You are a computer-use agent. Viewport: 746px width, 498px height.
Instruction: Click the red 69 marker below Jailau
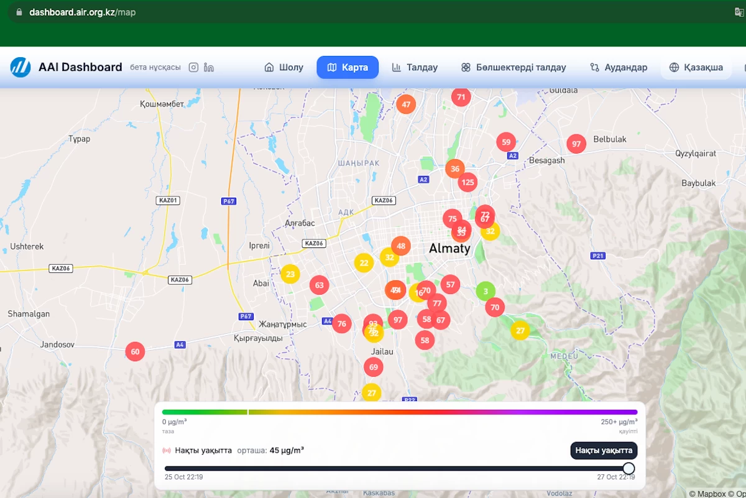373,367
